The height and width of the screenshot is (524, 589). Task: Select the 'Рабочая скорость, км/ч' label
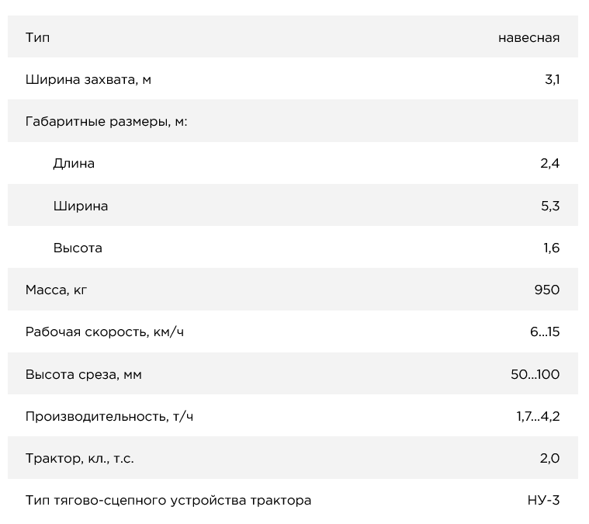tap(105, 331)
